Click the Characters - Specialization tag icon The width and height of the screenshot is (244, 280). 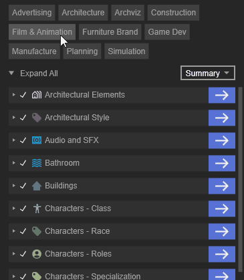coord(37,276)
